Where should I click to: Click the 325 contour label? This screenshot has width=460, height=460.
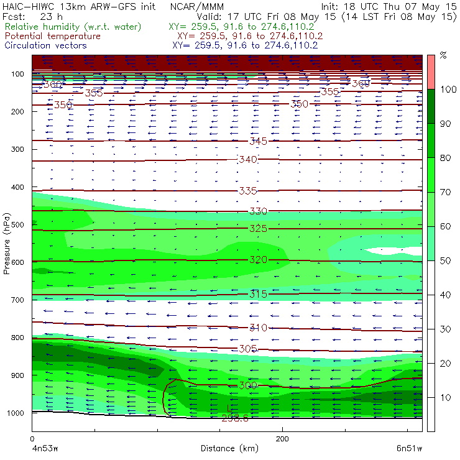pyautogui.click(x=258, y=228)
